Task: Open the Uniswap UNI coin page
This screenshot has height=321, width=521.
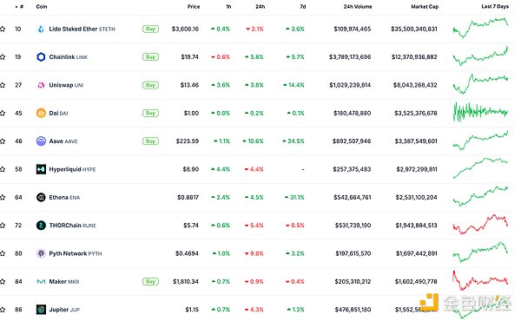Action: 66,85
